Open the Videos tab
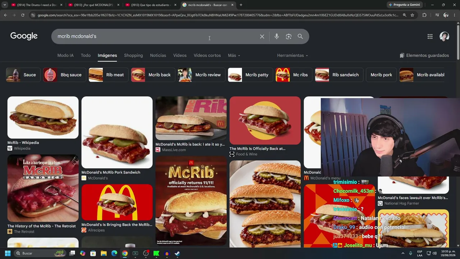The width and height of the screenshot is (460, 259). pos(180,55)
